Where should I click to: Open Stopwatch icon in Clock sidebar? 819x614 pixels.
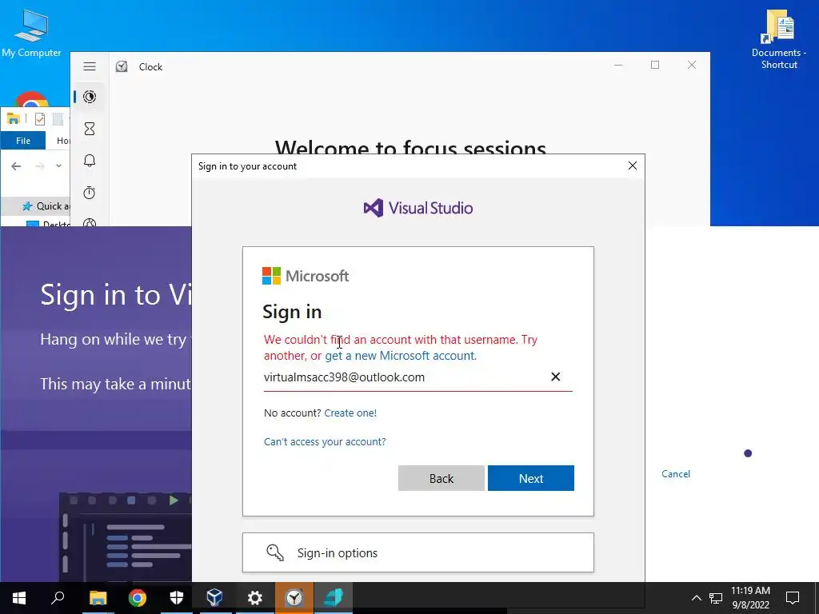(90, 193)
